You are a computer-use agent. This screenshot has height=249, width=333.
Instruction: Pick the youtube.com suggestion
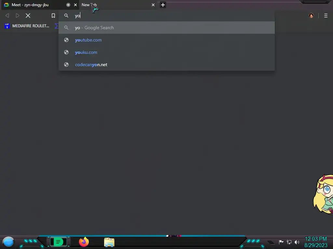[167, 40]
